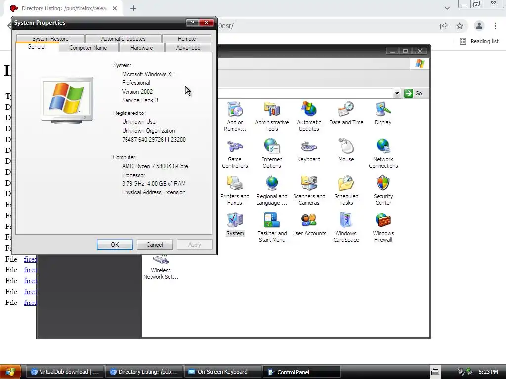The image size is (506, 379).
Task: Open Administrative Tools in Control Panel
Action: (x=272, y=116)
